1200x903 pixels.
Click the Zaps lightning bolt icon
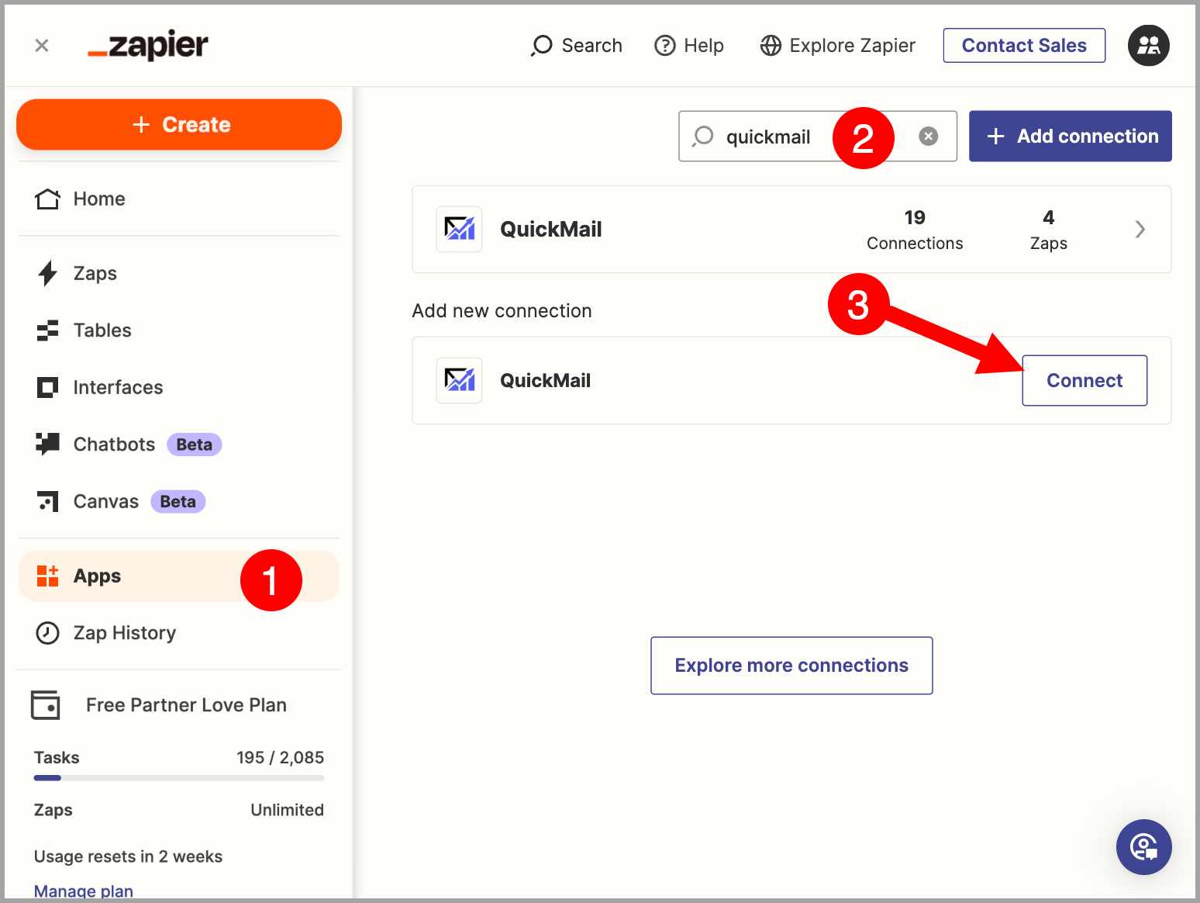tap(47, 273)
